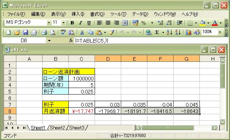Toggle Bold formatting
Viewport: 230px width, 140px height.
pyautogui.click(x=72, y=23)
